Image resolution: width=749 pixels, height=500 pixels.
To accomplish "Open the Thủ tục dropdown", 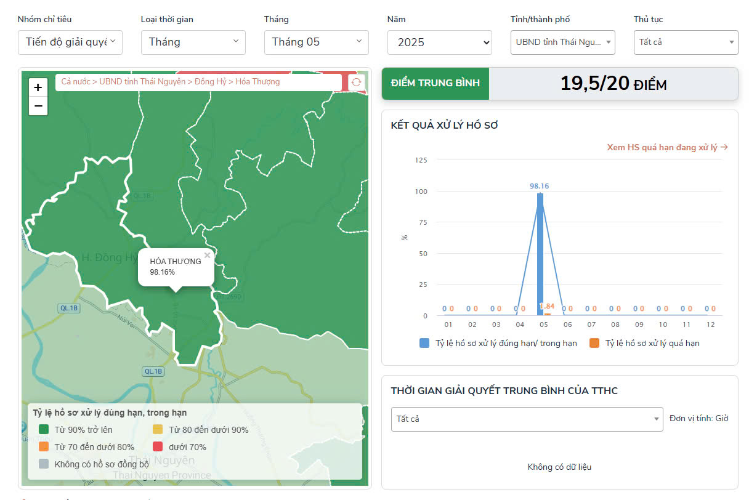I will coord(686,42).
